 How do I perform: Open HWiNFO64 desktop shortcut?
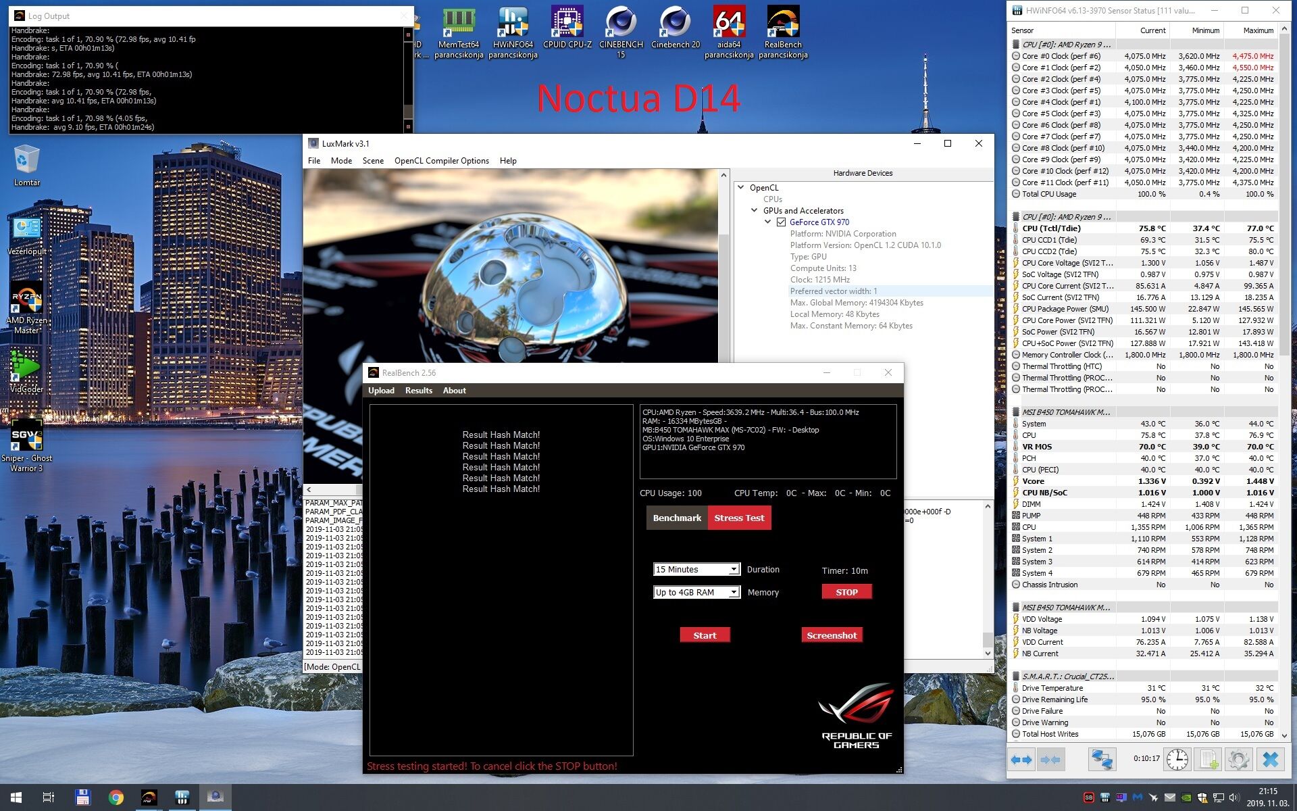coord(513,33)
